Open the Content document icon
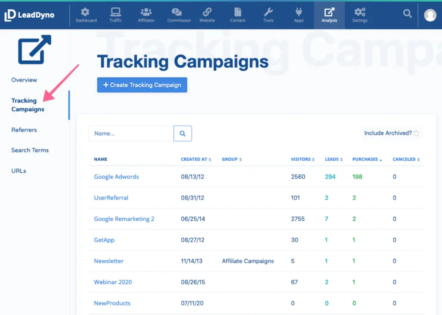Image resolution: width=442 pixels, height=315 pixels. (237, 12)
